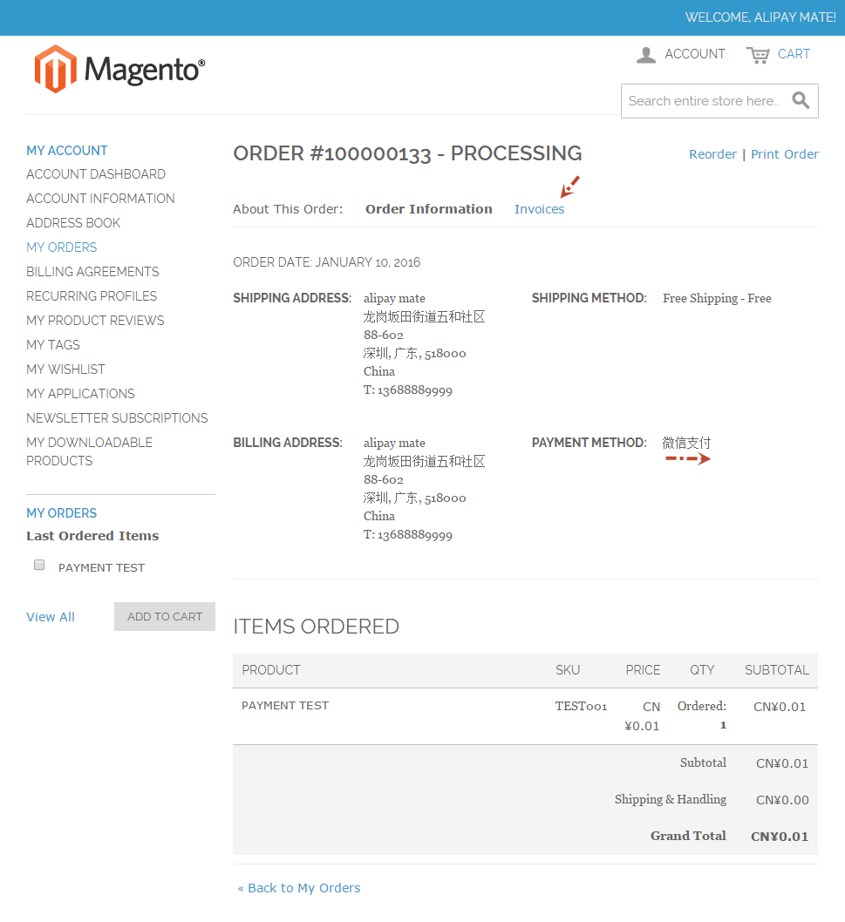This screenshot has height=922, width=845.
Task: Go to Account Dashboard
Action: tap(96, 174)
